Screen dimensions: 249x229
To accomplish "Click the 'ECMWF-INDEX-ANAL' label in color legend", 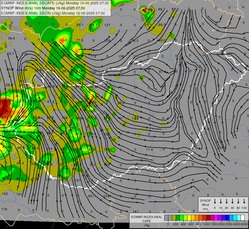I will tap(147, 217).
